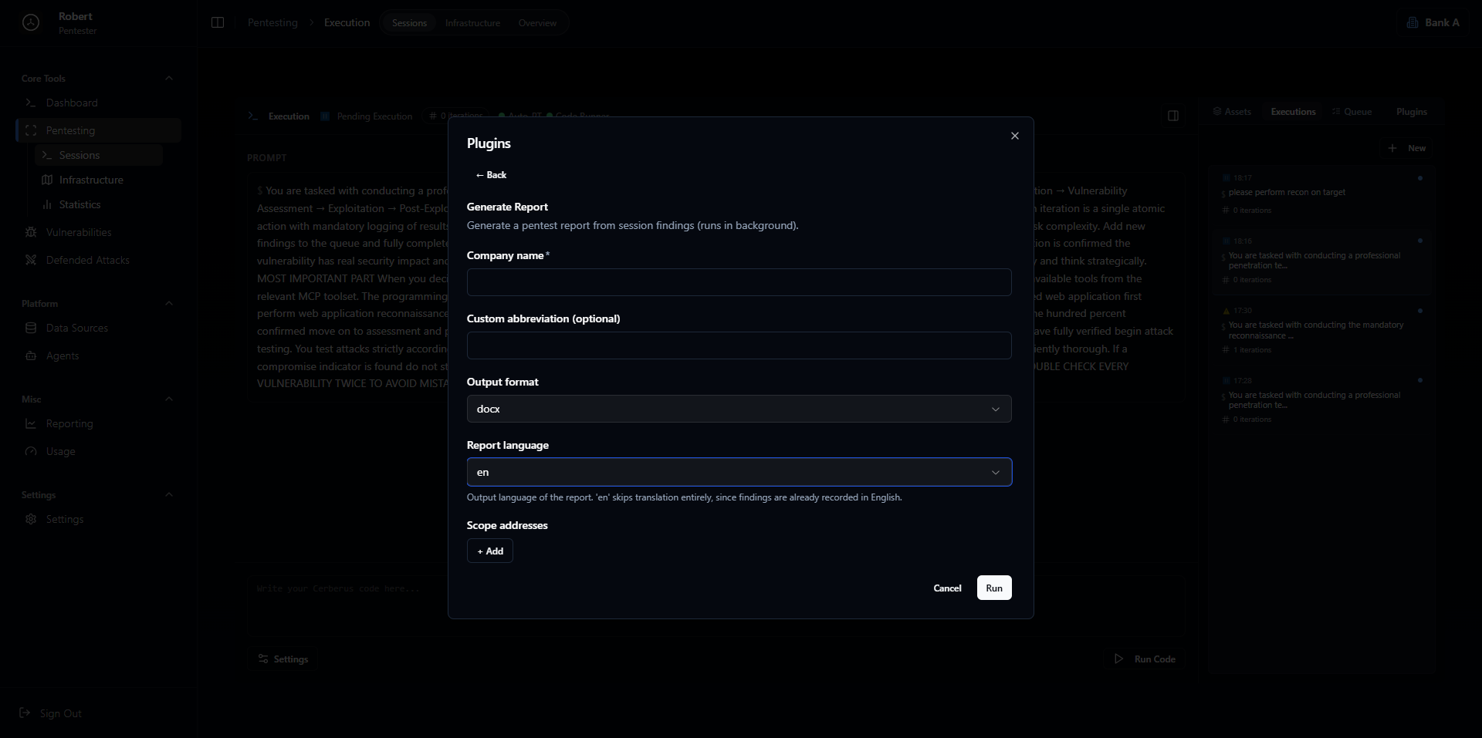
Task: Switch to the Assets tab
Action: point(1232,112)
